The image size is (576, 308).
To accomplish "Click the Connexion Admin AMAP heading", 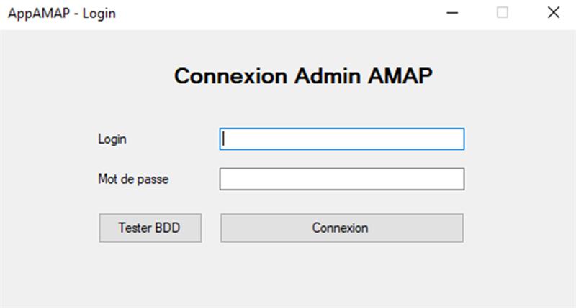I will click(303, 76).
